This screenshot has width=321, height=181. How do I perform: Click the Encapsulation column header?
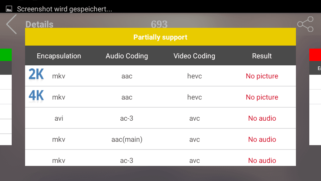[x=59, y=56]
